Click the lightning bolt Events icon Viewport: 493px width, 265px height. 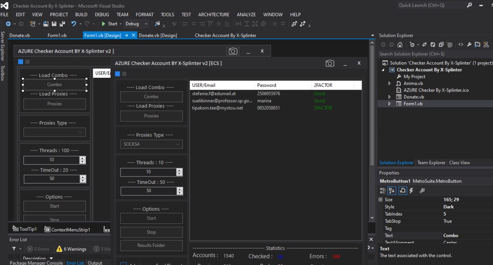[411, 190]
